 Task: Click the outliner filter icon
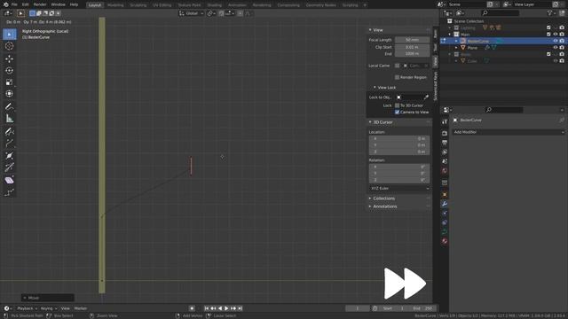tap(550, 13)
